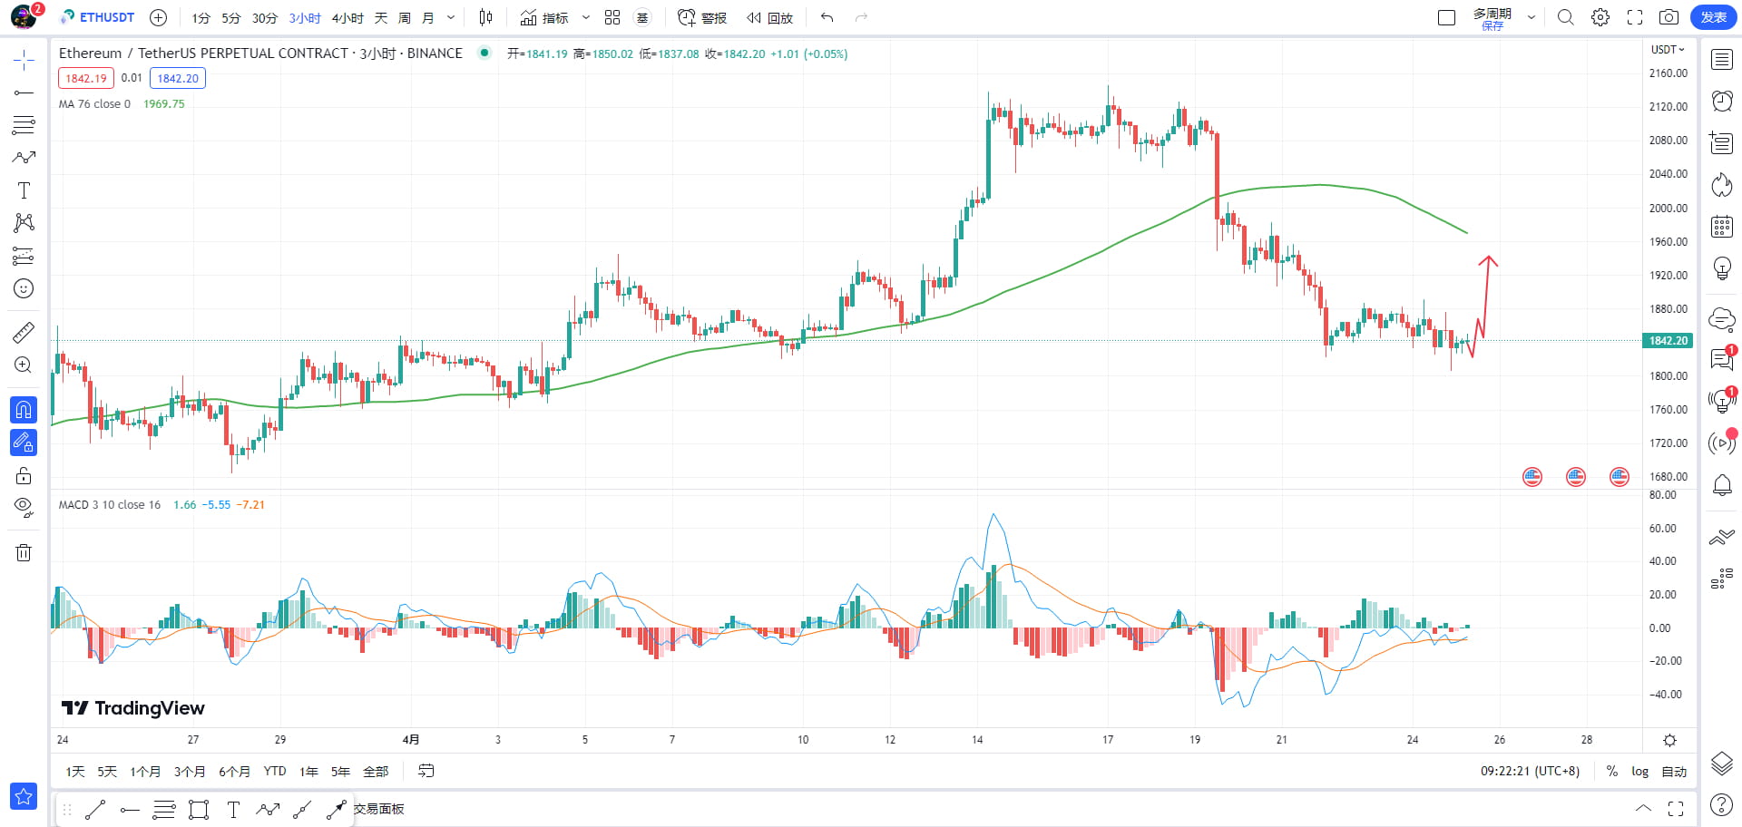Start bar replay with 回放 button
The width and height of the screenshot is (1742, 827).
769,17
